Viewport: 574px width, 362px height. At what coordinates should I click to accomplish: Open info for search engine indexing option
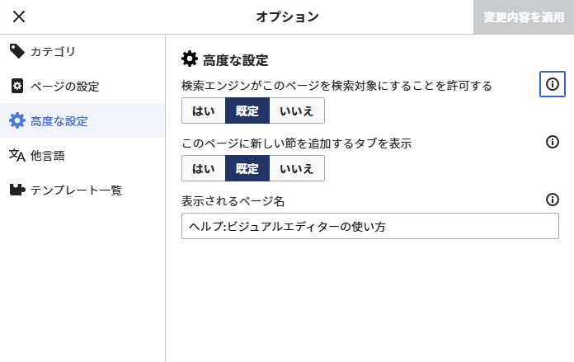pyautogui.click(x=552, y=84)
